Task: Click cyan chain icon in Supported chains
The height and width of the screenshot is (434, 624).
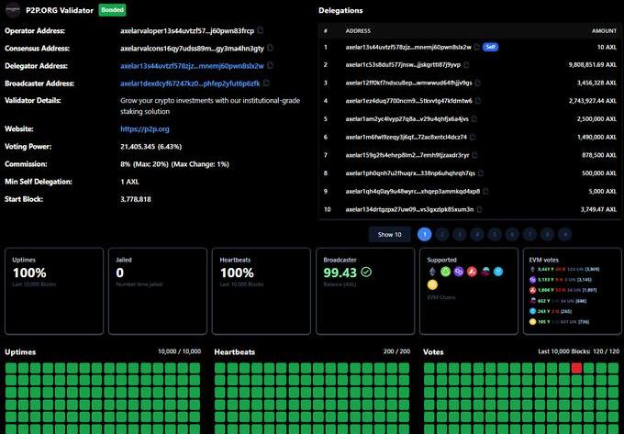Action: [x=498, y=272]
